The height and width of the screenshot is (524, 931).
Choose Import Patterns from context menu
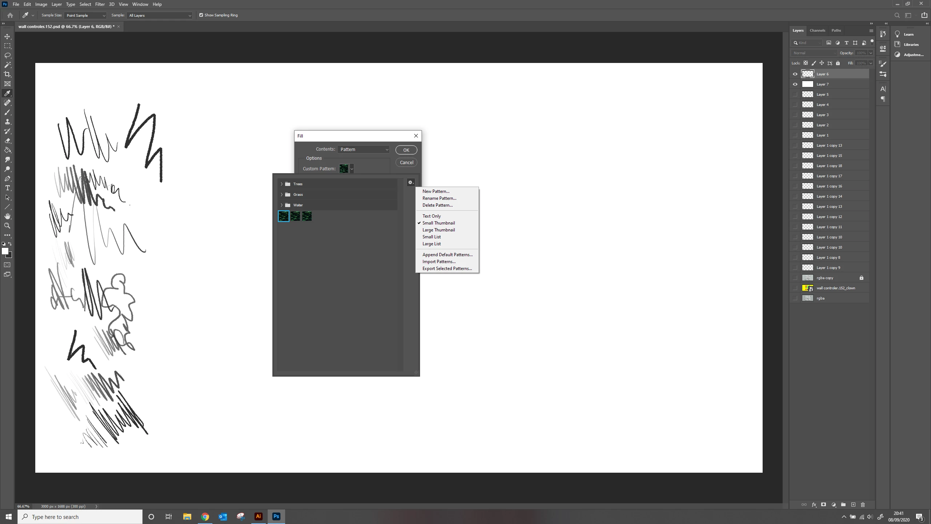tap(439, 262)
